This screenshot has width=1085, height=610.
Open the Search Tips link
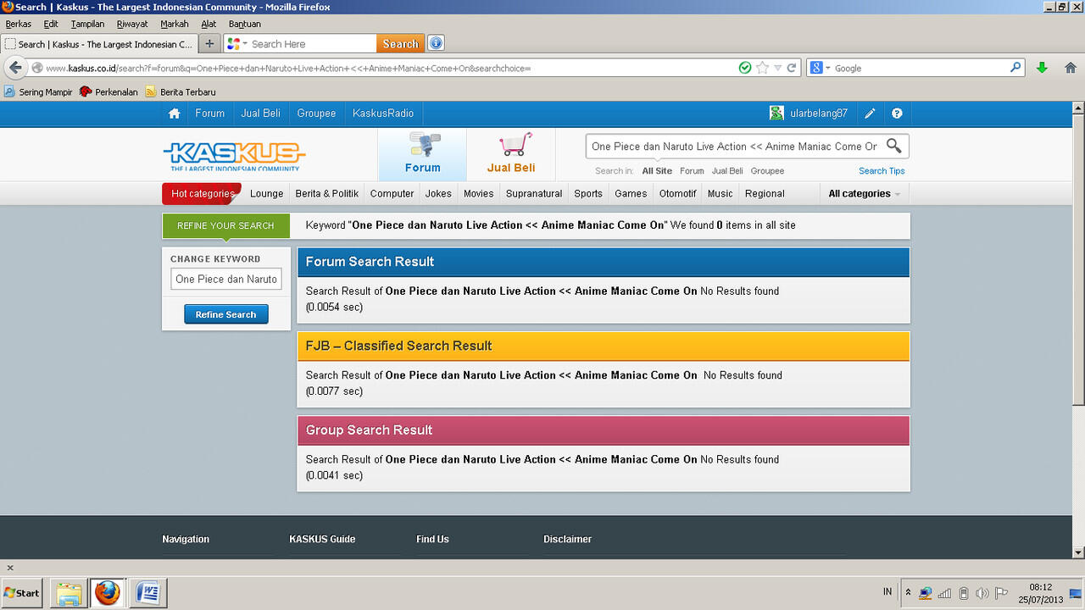(882, 171)
